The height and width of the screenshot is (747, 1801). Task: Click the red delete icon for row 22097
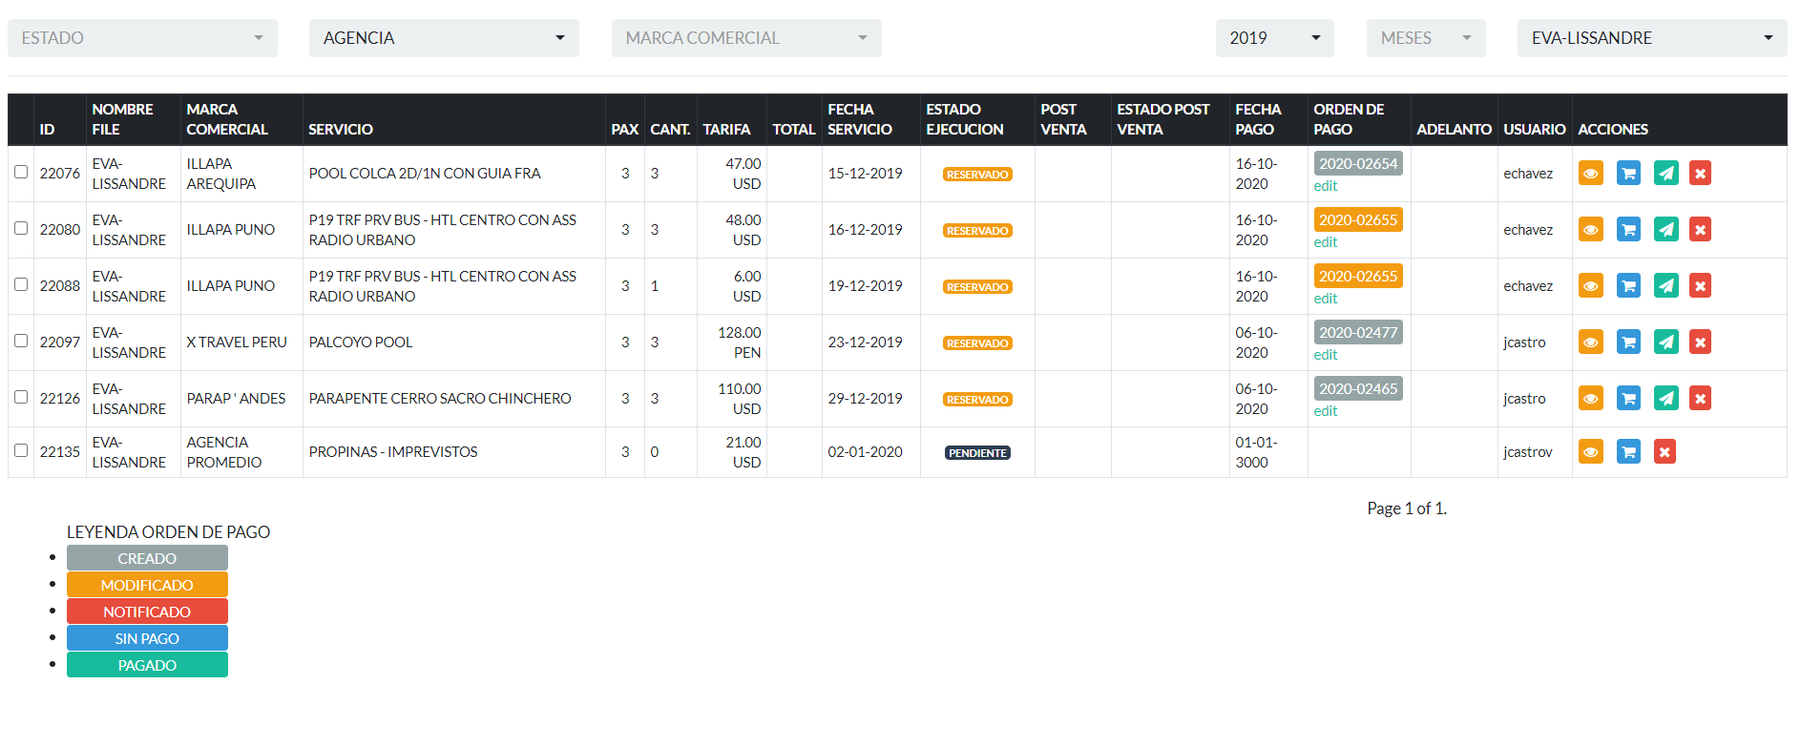click(1700, 342)
